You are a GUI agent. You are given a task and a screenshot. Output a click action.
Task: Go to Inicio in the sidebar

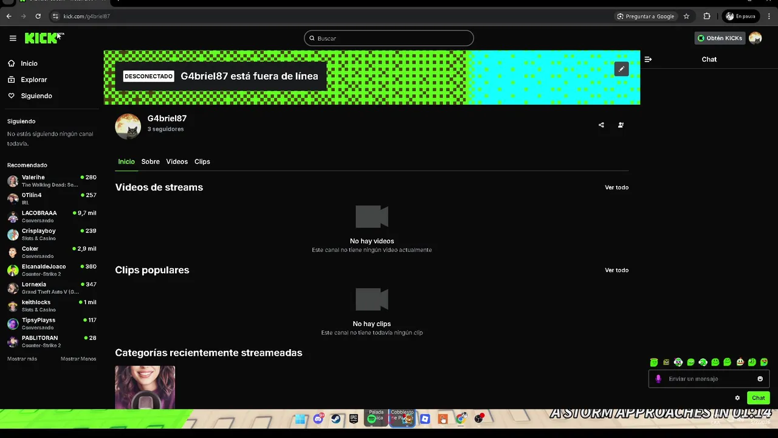(29, 63)
